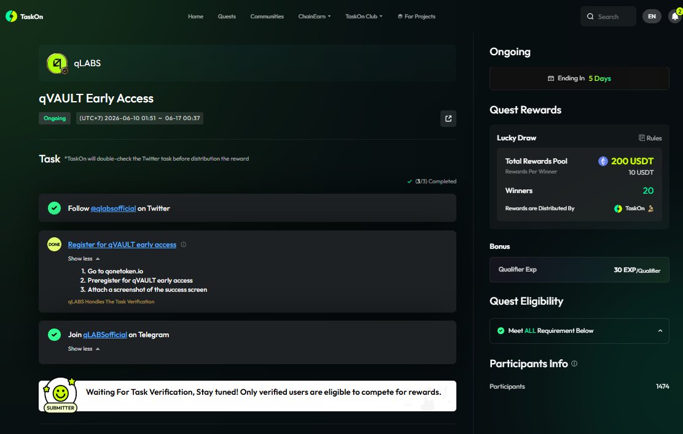
Task: Click the TaskOn distributor icon
Action: [618, 209]
